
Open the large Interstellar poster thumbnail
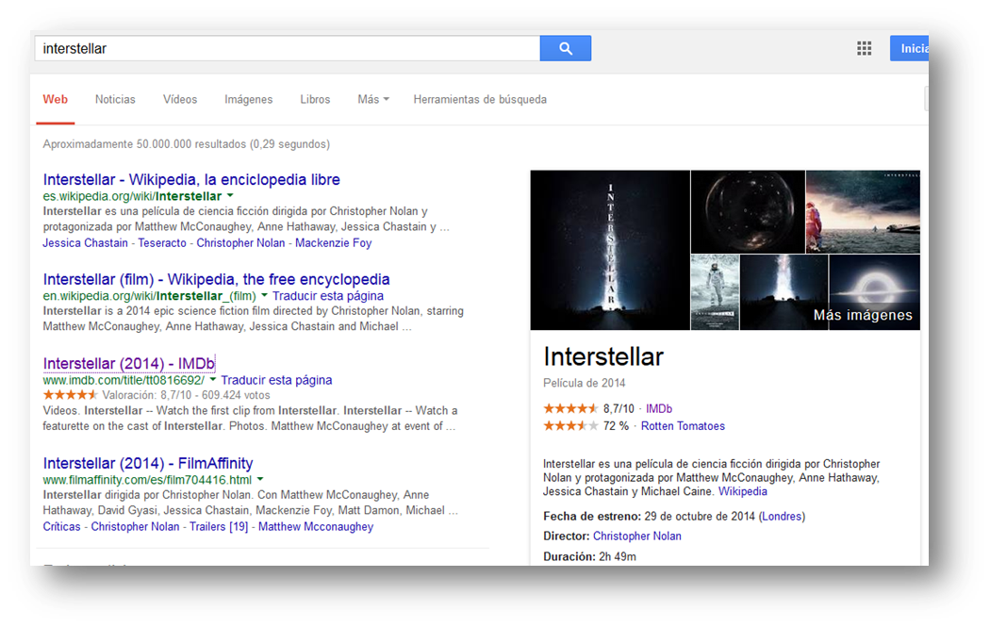(x=610, y=250)
